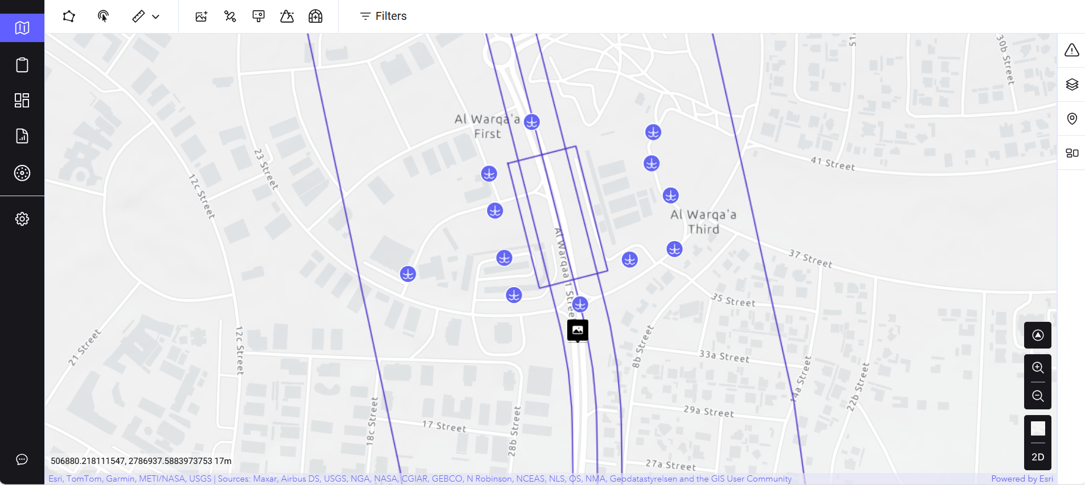Select the camera sign tool
1085x485 pixels.
[x=258, y=16]
